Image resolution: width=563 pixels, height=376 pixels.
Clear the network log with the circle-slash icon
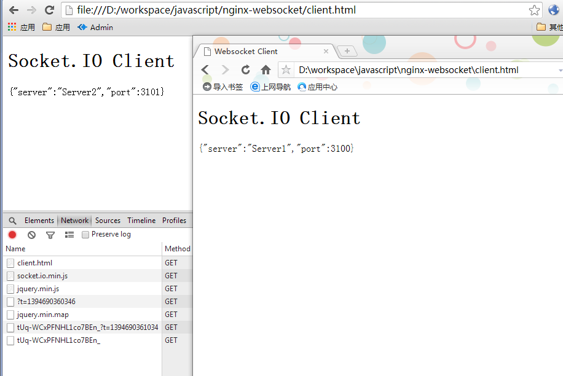[x=31, y=235]
